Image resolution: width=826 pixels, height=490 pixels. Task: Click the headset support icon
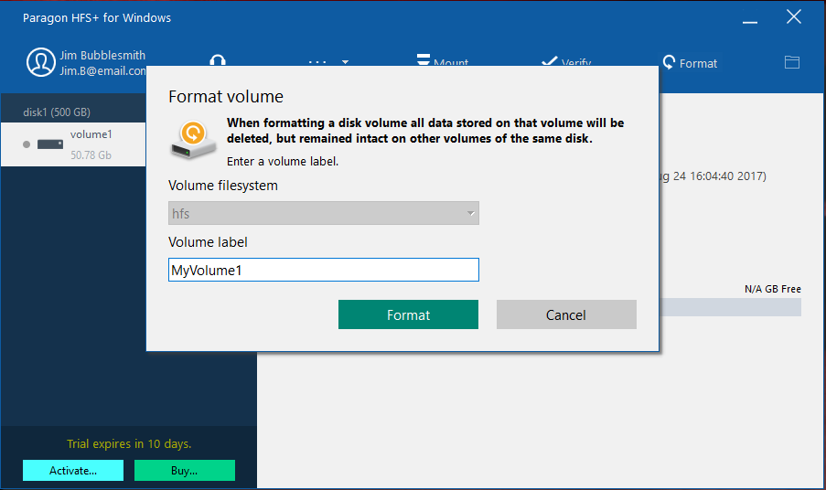[x=218, y=60]
